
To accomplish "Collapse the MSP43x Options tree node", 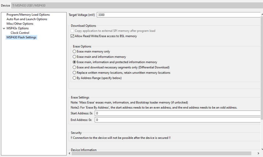I will point(4,28).
